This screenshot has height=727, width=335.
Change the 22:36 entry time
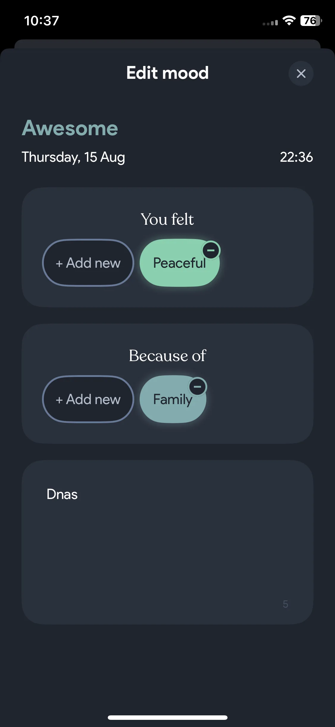click(x=296, y=157)
